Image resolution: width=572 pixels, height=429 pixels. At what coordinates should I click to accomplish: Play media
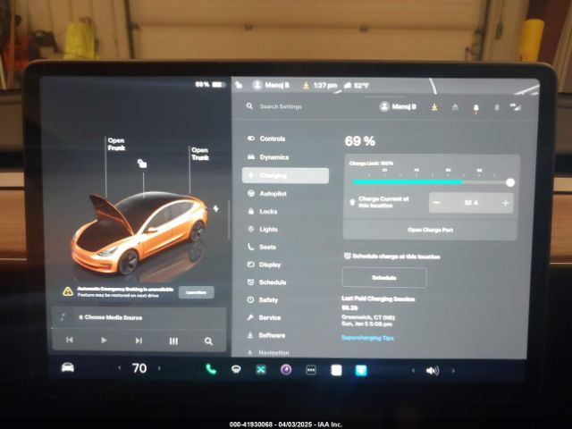tap(104, 341)
